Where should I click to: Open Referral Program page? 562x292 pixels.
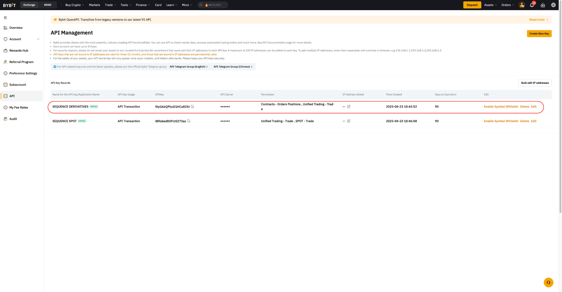[21, 62]
